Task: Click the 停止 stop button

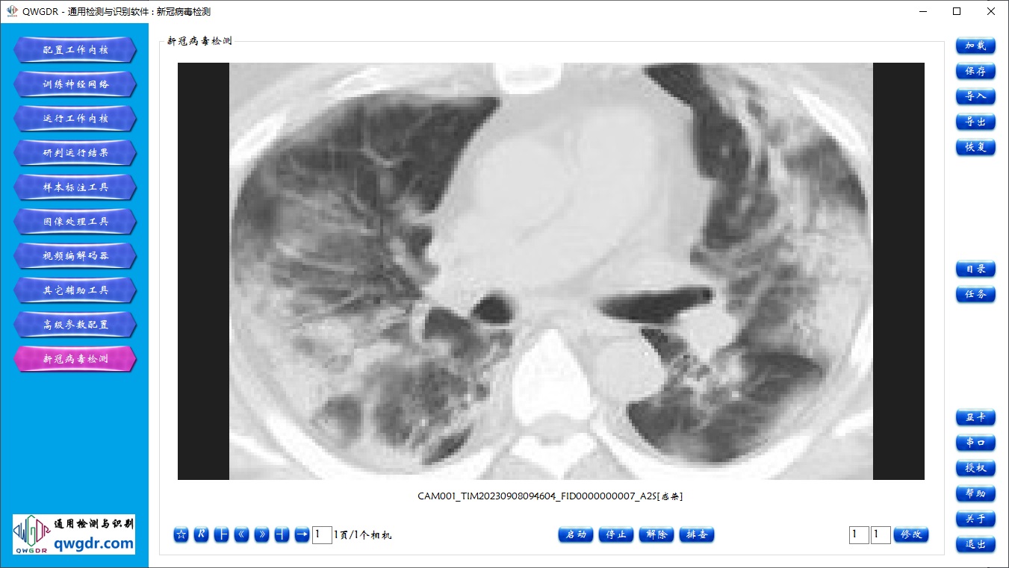Action: click(x=616, y=534)
